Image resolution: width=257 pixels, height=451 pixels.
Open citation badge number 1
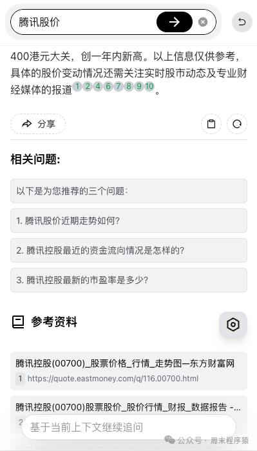77,86
